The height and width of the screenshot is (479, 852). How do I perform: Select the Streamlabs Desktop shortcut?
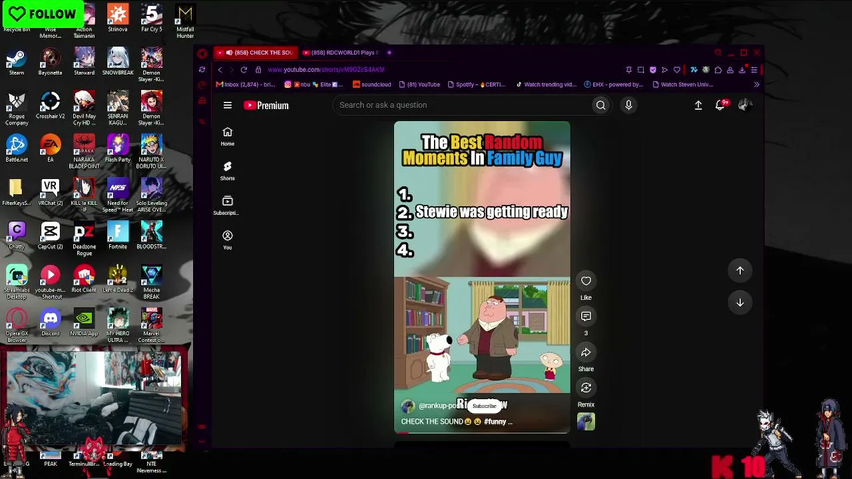coord(17,283)
